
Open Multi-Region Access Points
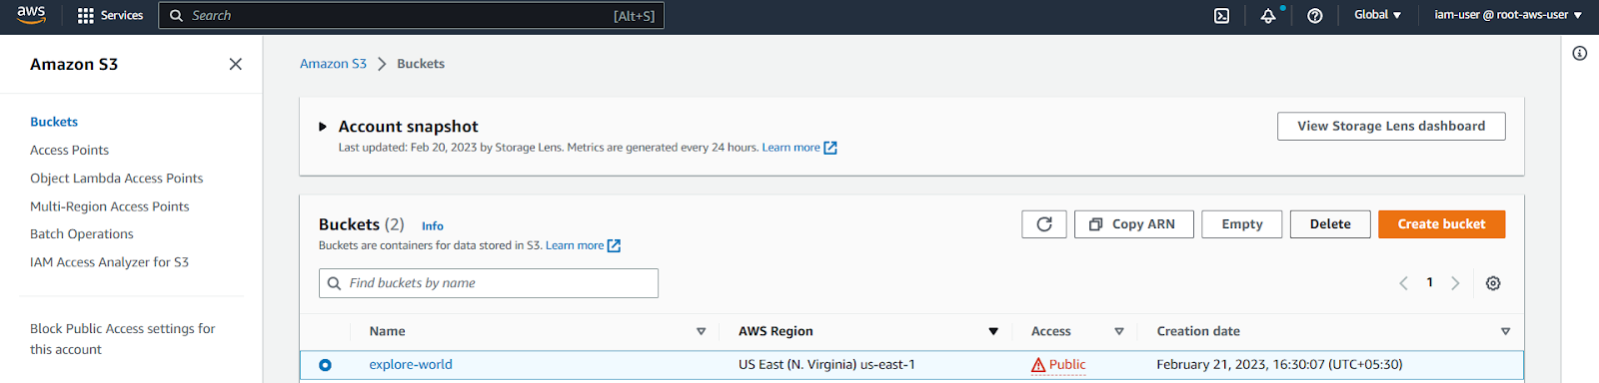pos(109,206)
